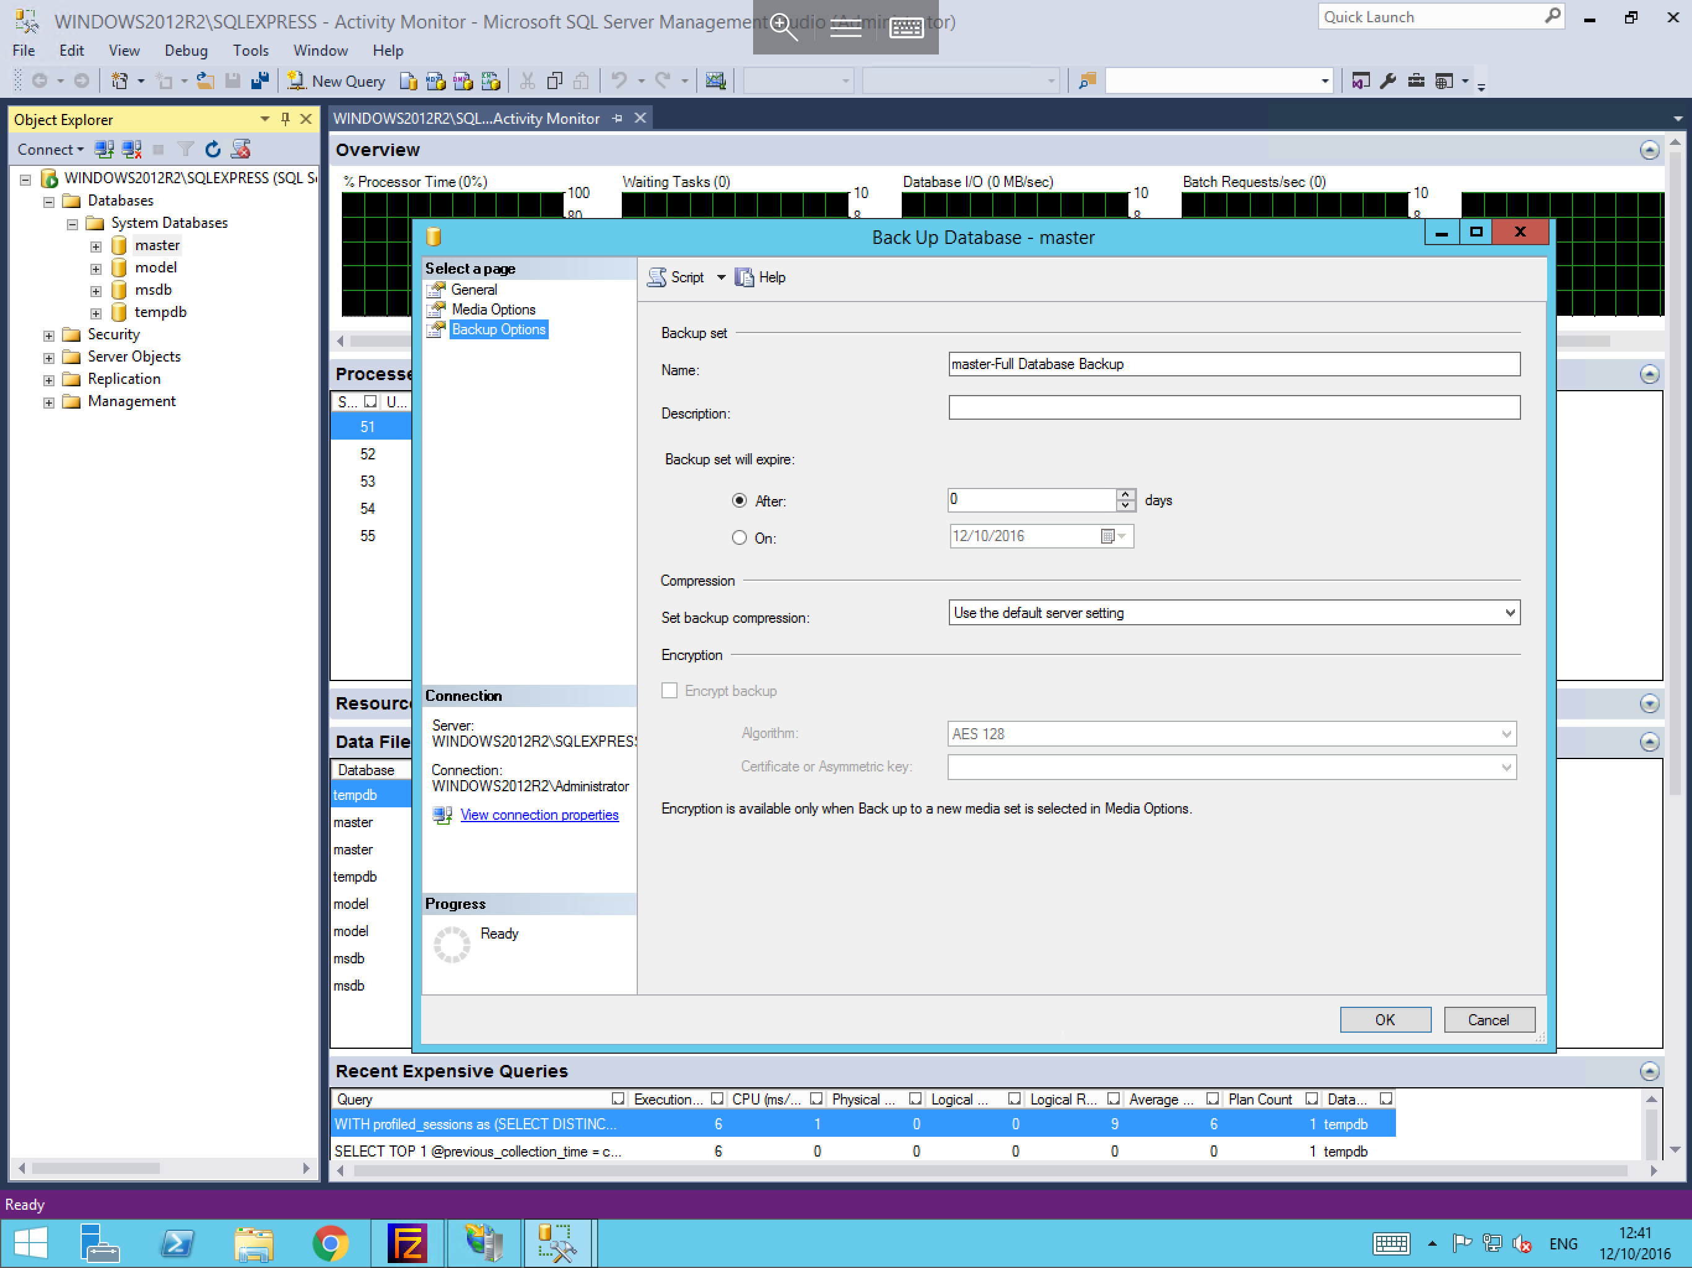Image resolution: width=1692 pixels, height=1268 pixels.
Task: Open PowerShell from taskbar
Action: 178,1243
